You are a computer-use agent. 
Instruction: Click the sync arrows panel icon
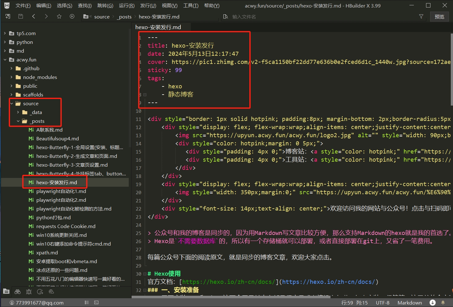click(x=40, y=292)
